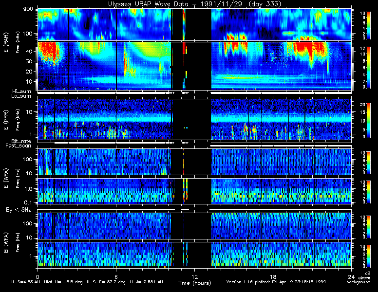Select the color bar of the bottom B (WFA) panel

click(x=369, y=256)
